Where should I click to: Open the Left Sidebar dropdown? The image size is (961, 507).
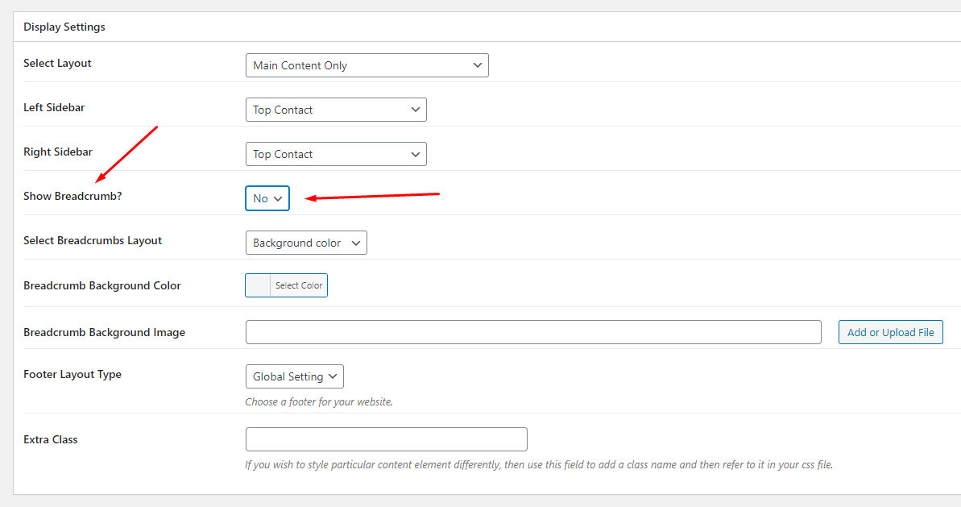point(336,110)
